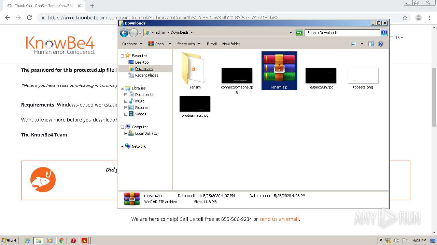Toggle the preview pane icon
Viewport: 437px width, 245px height.
371,44
